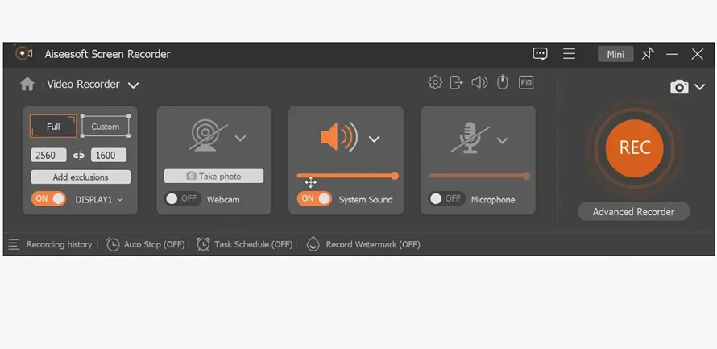Start recording with the REC button
The height and width of the screenshot is (349, 717).
click(634, 148)
